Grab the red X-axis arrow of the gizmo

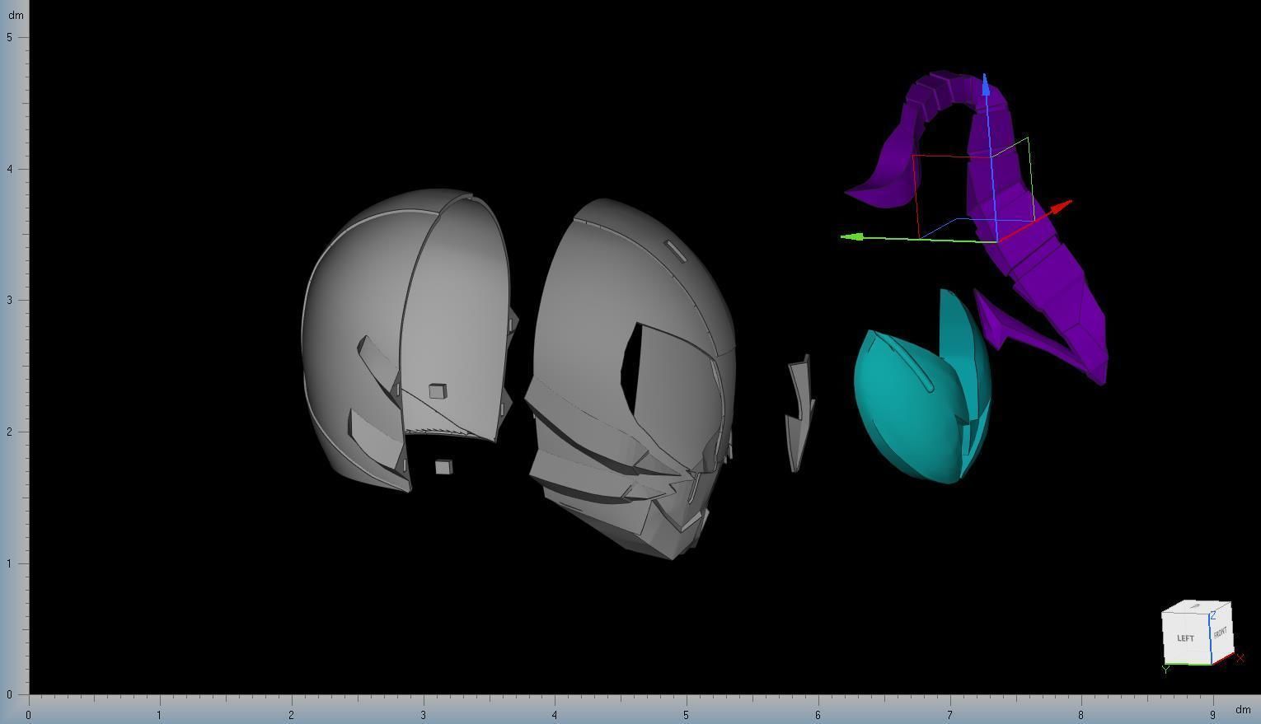click(x=1061, y=205)
